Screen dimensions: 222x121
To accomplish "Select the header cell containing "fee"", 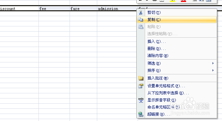I will click(x=54, y=9).
